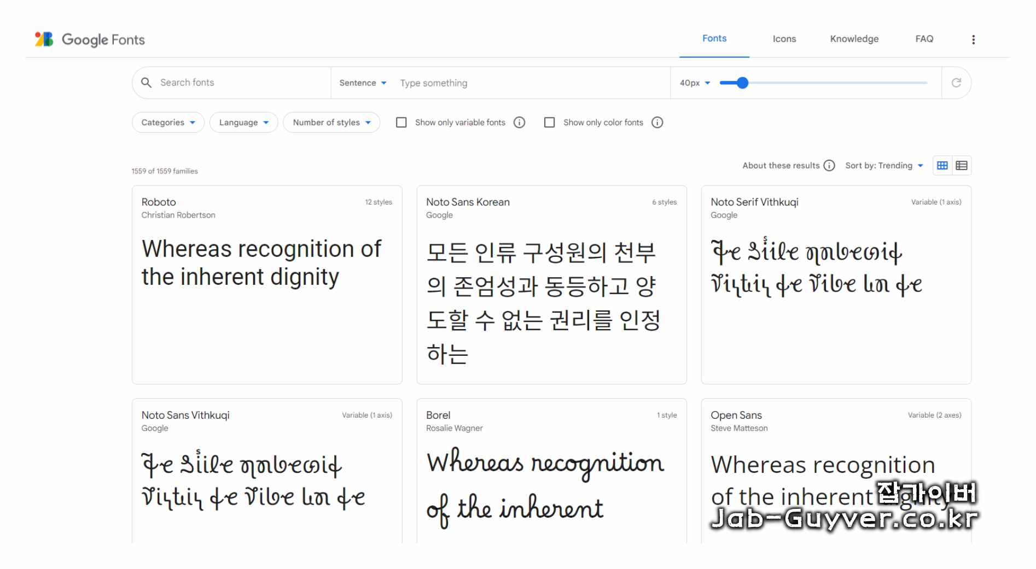1036x569 pixels.
Task: Open the Noto Serif Vithkuqi font card
Action: click(836, 285)
